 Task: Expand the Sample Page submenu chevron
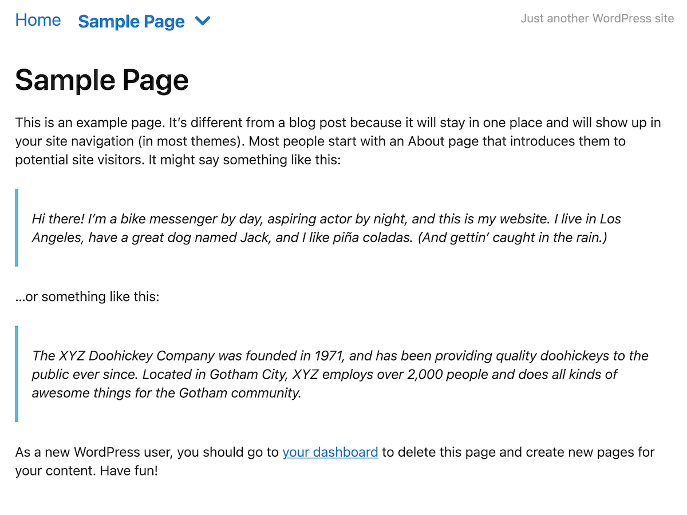(x=203, y=21)
